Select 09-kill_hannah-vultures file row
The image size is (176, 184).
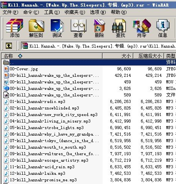click(54, 154)
